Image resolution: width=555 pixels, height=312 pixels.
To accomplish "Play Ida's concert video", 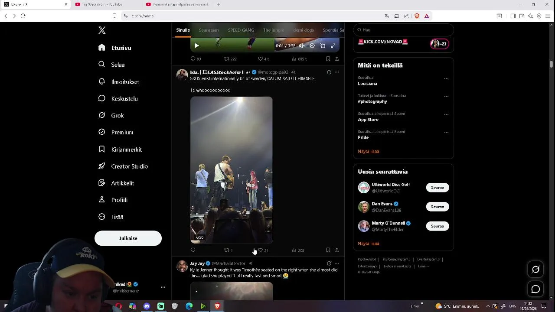I will click(x=232, y=170).
